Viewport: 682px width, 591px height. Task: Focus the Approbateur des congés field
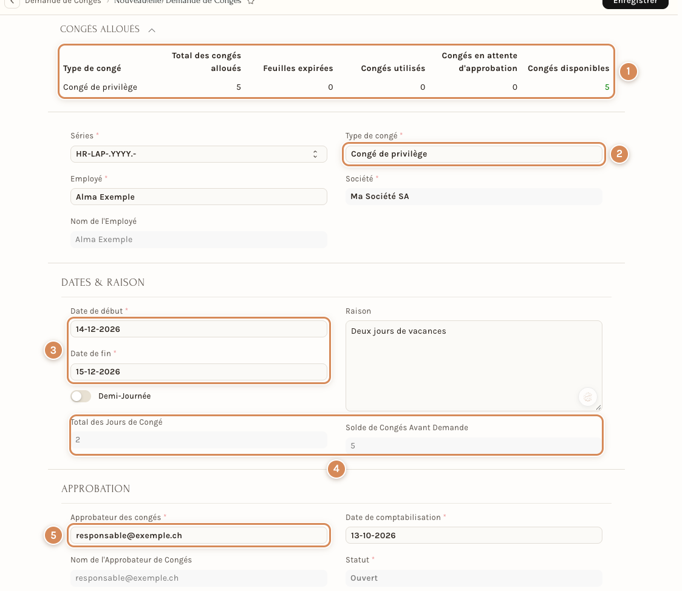(199, 535)
